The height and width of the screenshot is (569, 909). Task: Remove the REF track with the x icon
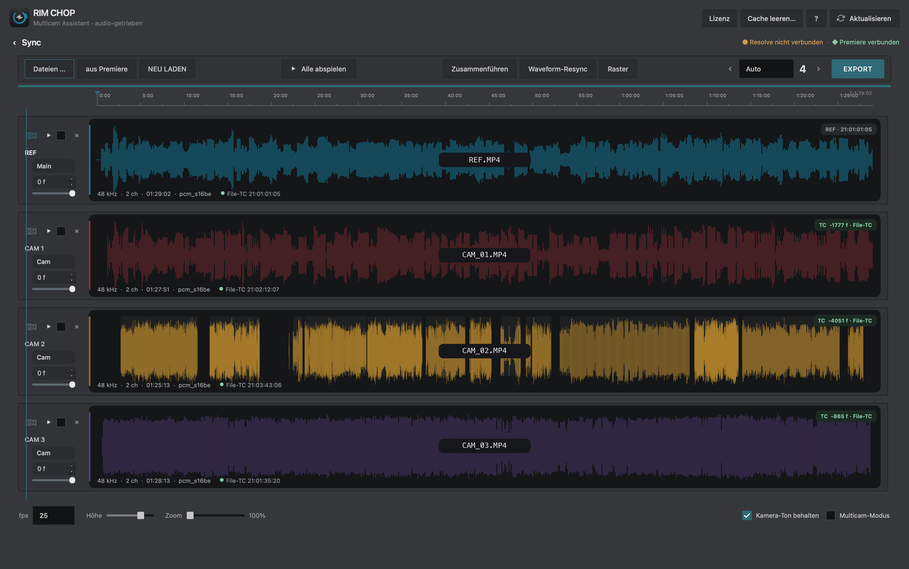click(77, 136)
